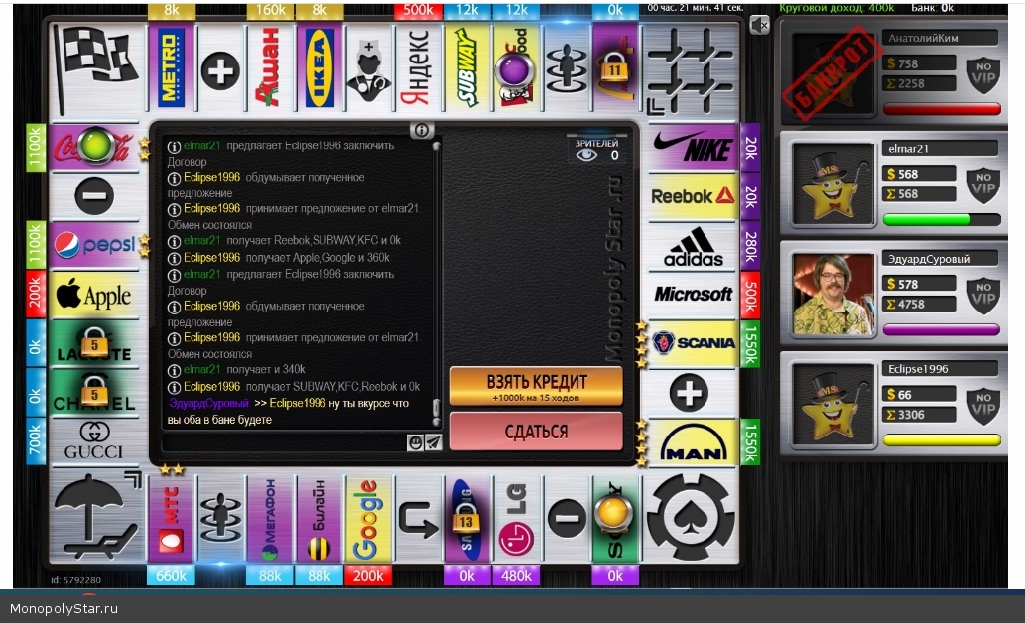Select the МТС property cell

[172, 519]
